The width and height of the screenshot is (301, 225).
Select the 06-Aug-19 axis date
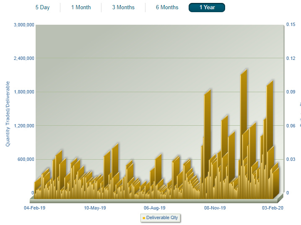155,208
